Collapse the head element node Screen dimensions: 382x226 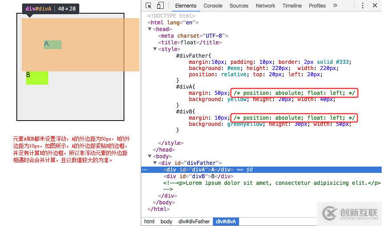point(150,29)
